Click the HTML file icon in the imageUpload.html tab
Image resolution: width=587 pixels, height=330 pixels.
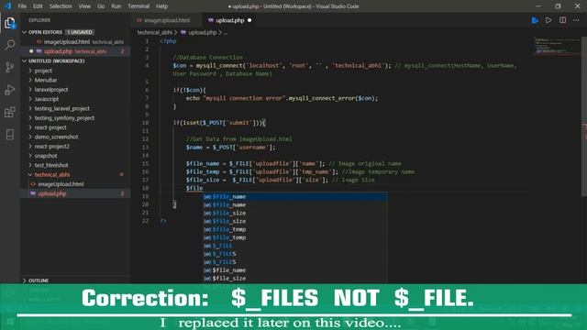[139, 20]
